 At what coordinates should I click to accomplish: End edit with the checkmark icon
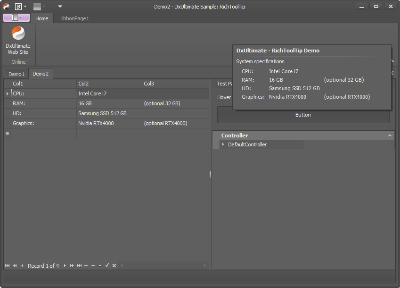click(107, 265)
